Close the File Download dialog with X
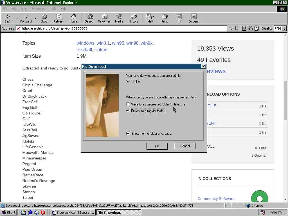This screenshot has height=216, width=288. pos(204,66)
